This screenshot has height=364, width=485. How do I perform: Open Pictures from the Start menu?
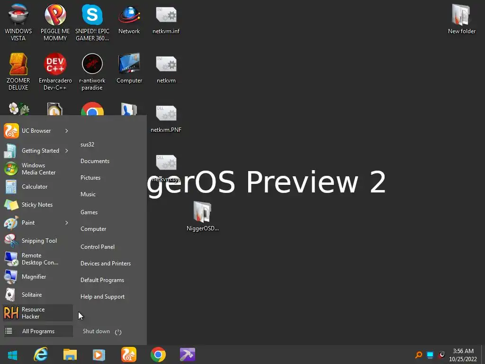click(x=90, y=178)
